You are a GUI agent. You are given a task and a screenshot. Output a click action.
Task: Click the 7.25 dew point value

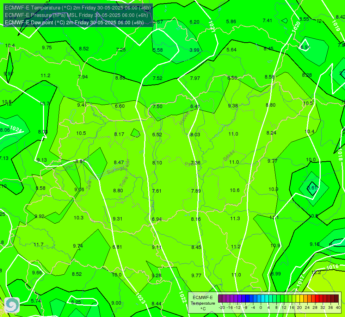tap(121, 50)
